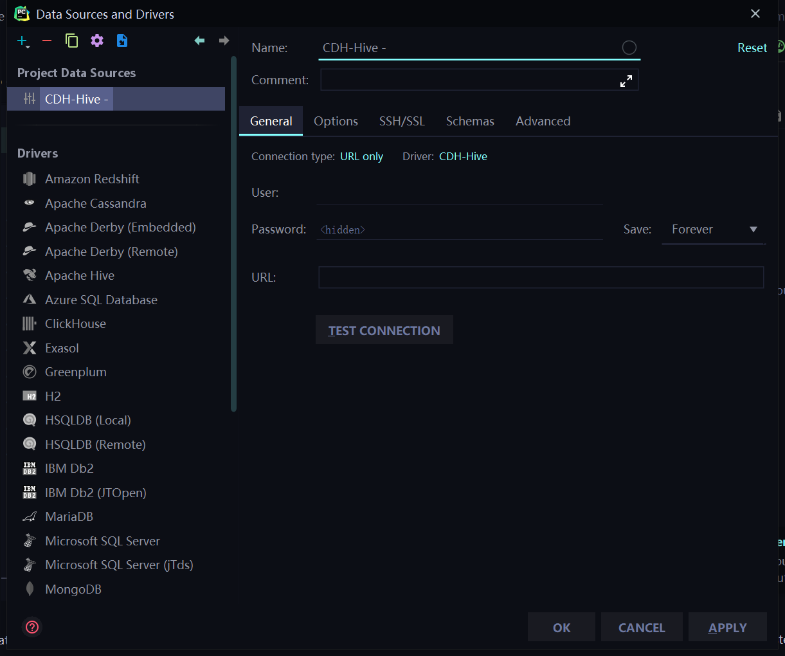Open driver settings via the purple gear icon
The width and height of the screenshot is (785, 656).
click(x=97, y=41)
